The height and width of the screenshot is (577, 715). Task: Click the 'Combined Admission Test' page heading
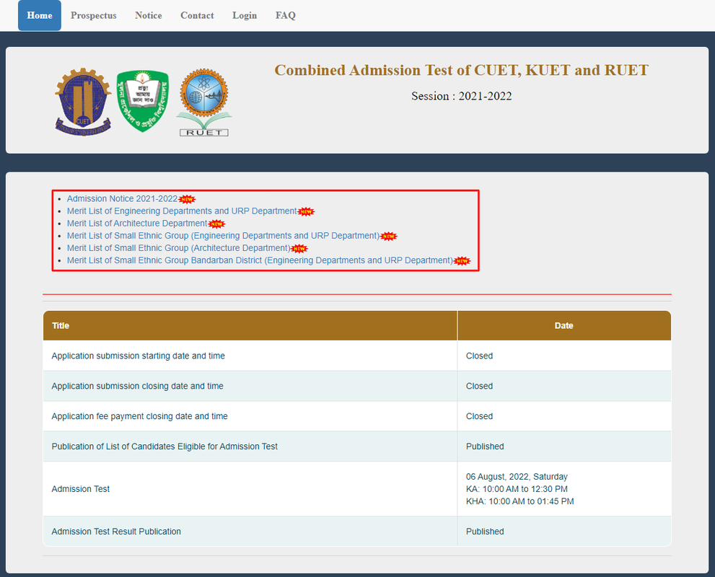click(x=462, y=70)
